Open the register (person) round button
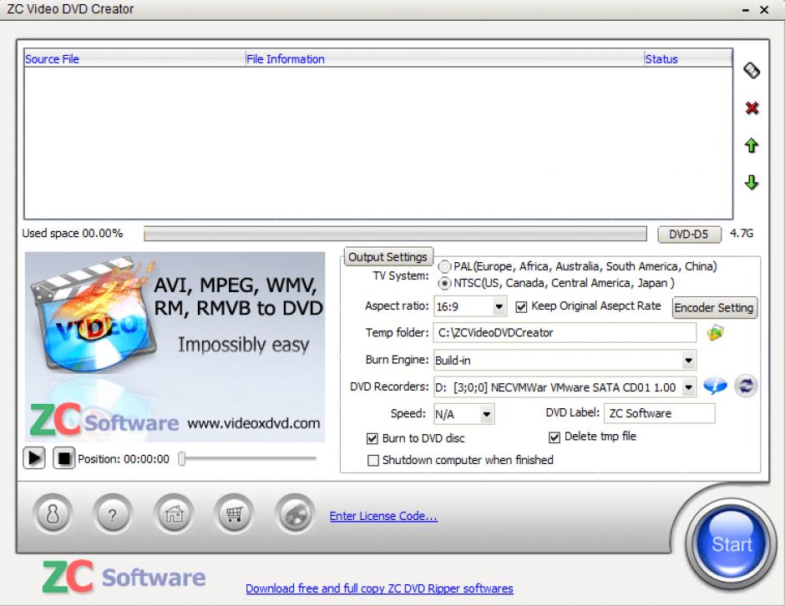This screenshot has height=606, width=785. 53,514
